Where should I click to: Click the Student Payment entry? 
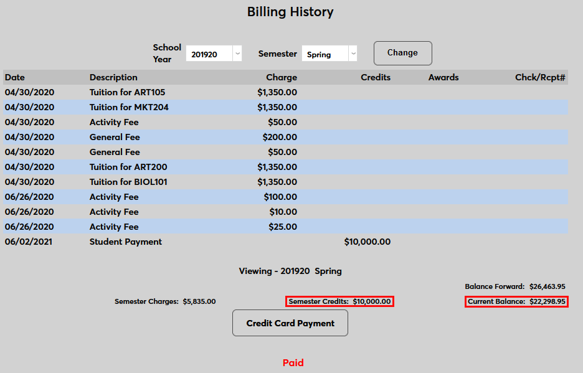click(125, 242)
